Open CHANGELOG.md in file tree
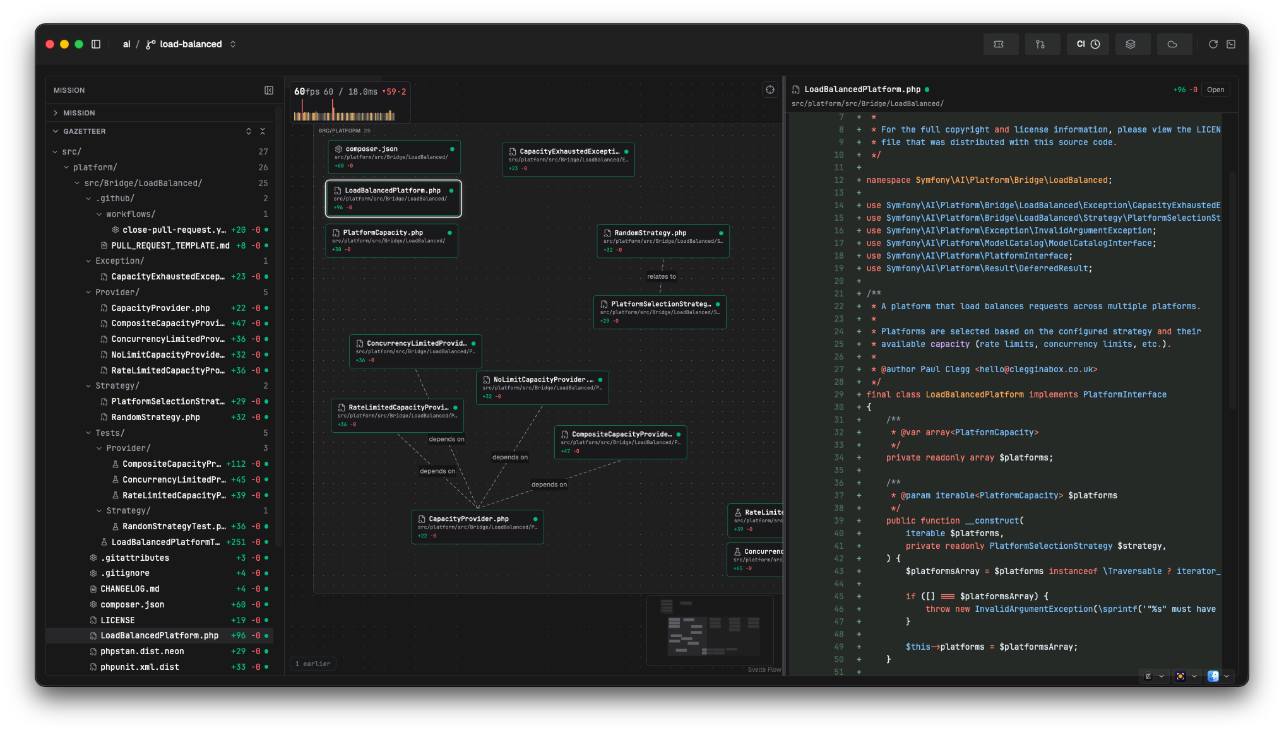This screenshot has width=1284, height=733. tap(160, 589)
